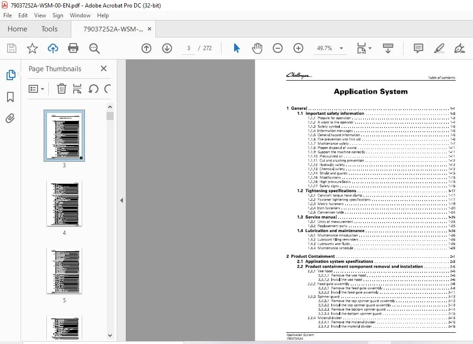Click the scrolling mode toolbar icon
This screenshot has width=473, height=344.
[388, 48]
